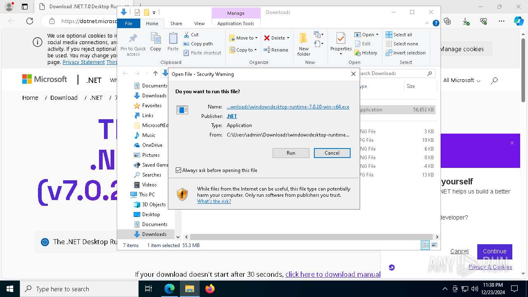The image size is (528, 297).
Task: Click Invert selection in the ribbon
Action: pyautogui.click(x=405, y=53)
